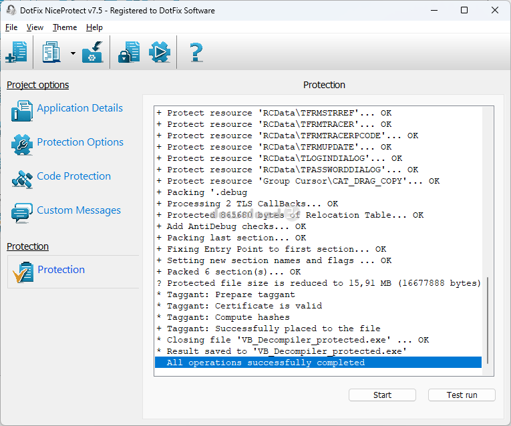
Task: Select 'Taggant: Prepare taggant' log line
Action: tap(318, 294)
